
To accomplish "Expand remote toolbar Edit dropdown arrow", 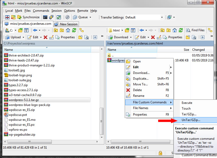I will pos(148,37).
